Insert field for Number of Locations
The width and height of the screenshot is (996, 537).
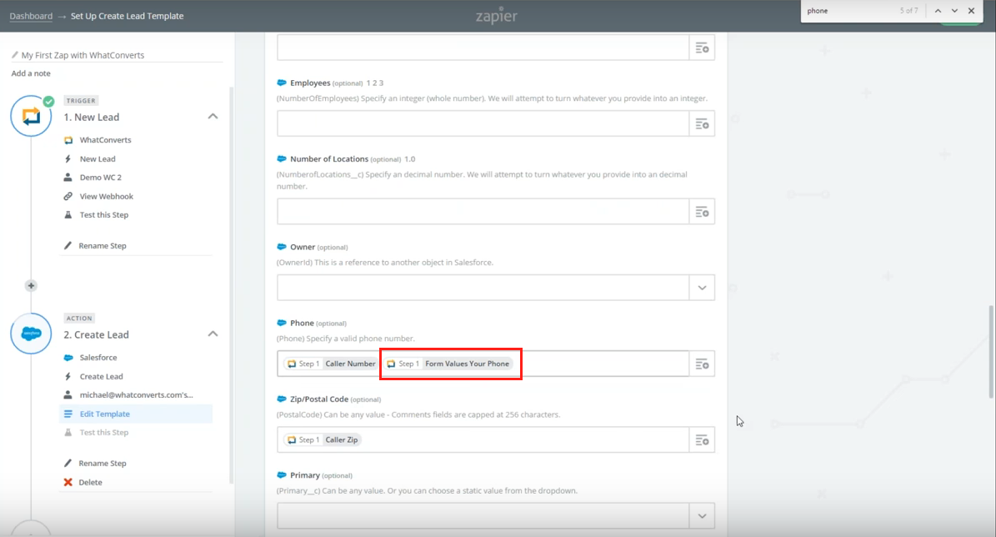702,212
